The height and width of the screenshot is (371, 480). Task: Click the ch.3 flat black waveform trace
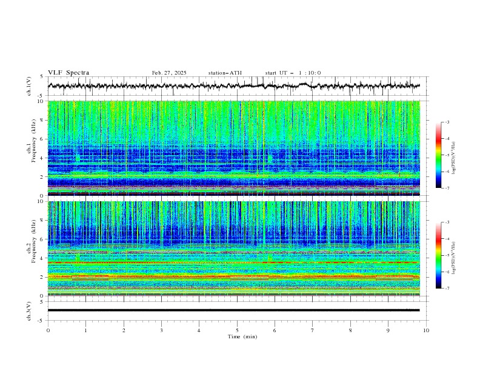[x=233, y=310]
